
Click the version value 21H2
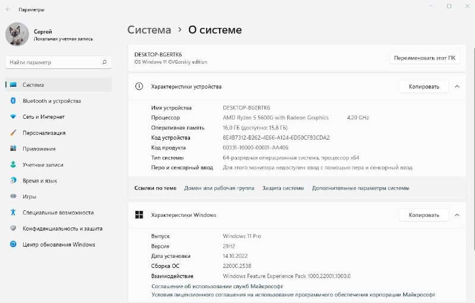(x=229, y=246)
